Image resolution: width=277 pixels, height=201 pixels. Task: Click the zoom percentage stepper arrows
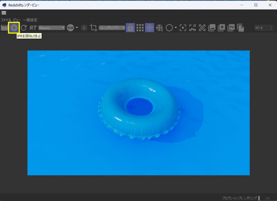[271, 28]
